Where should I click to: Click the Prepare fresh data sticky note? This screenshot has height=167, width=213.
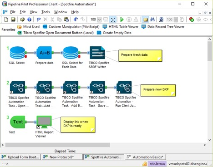click(140, 56)
